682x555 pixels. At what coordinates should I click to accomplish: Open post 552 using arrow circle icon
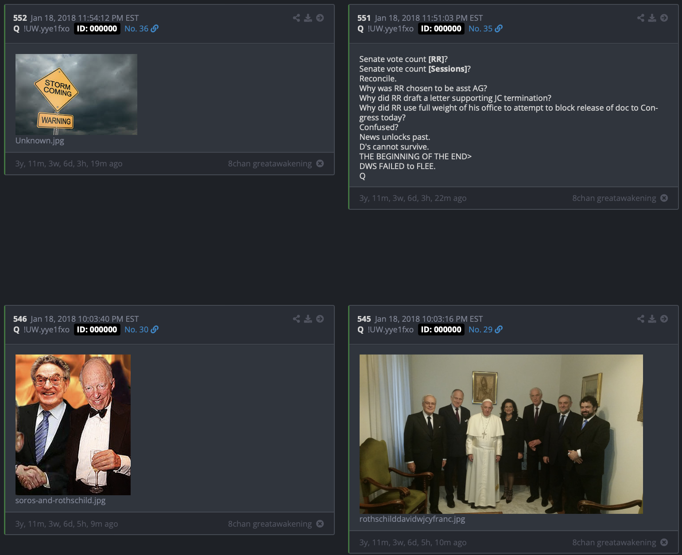(x=320, y=18)
